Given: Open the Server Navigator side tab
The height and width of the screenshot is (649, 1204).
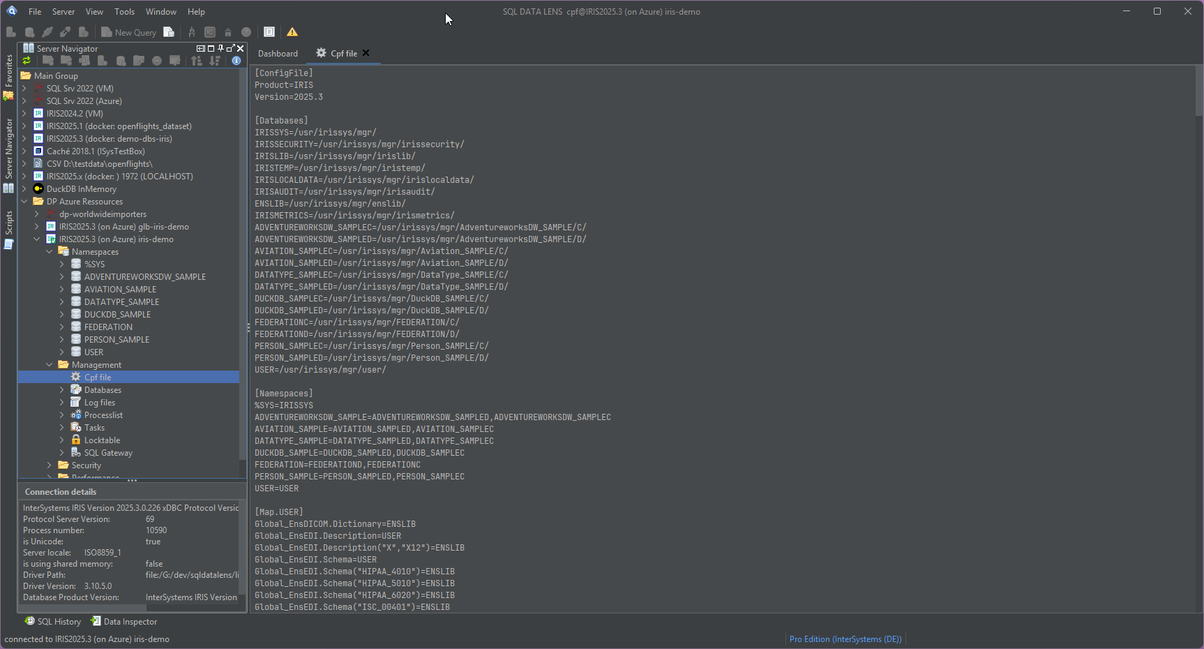Looking at the screenshot, I should point(8,155).
